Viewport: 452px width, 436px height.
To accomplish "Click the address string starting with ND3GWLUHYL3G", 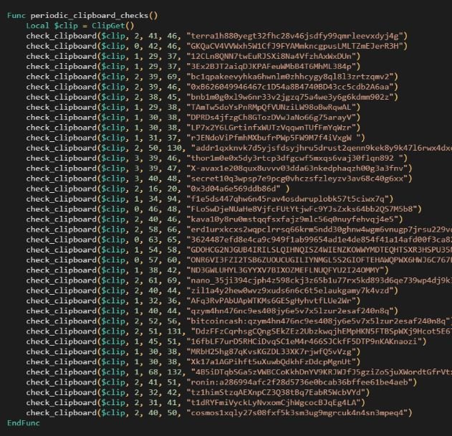I will 285,270.
